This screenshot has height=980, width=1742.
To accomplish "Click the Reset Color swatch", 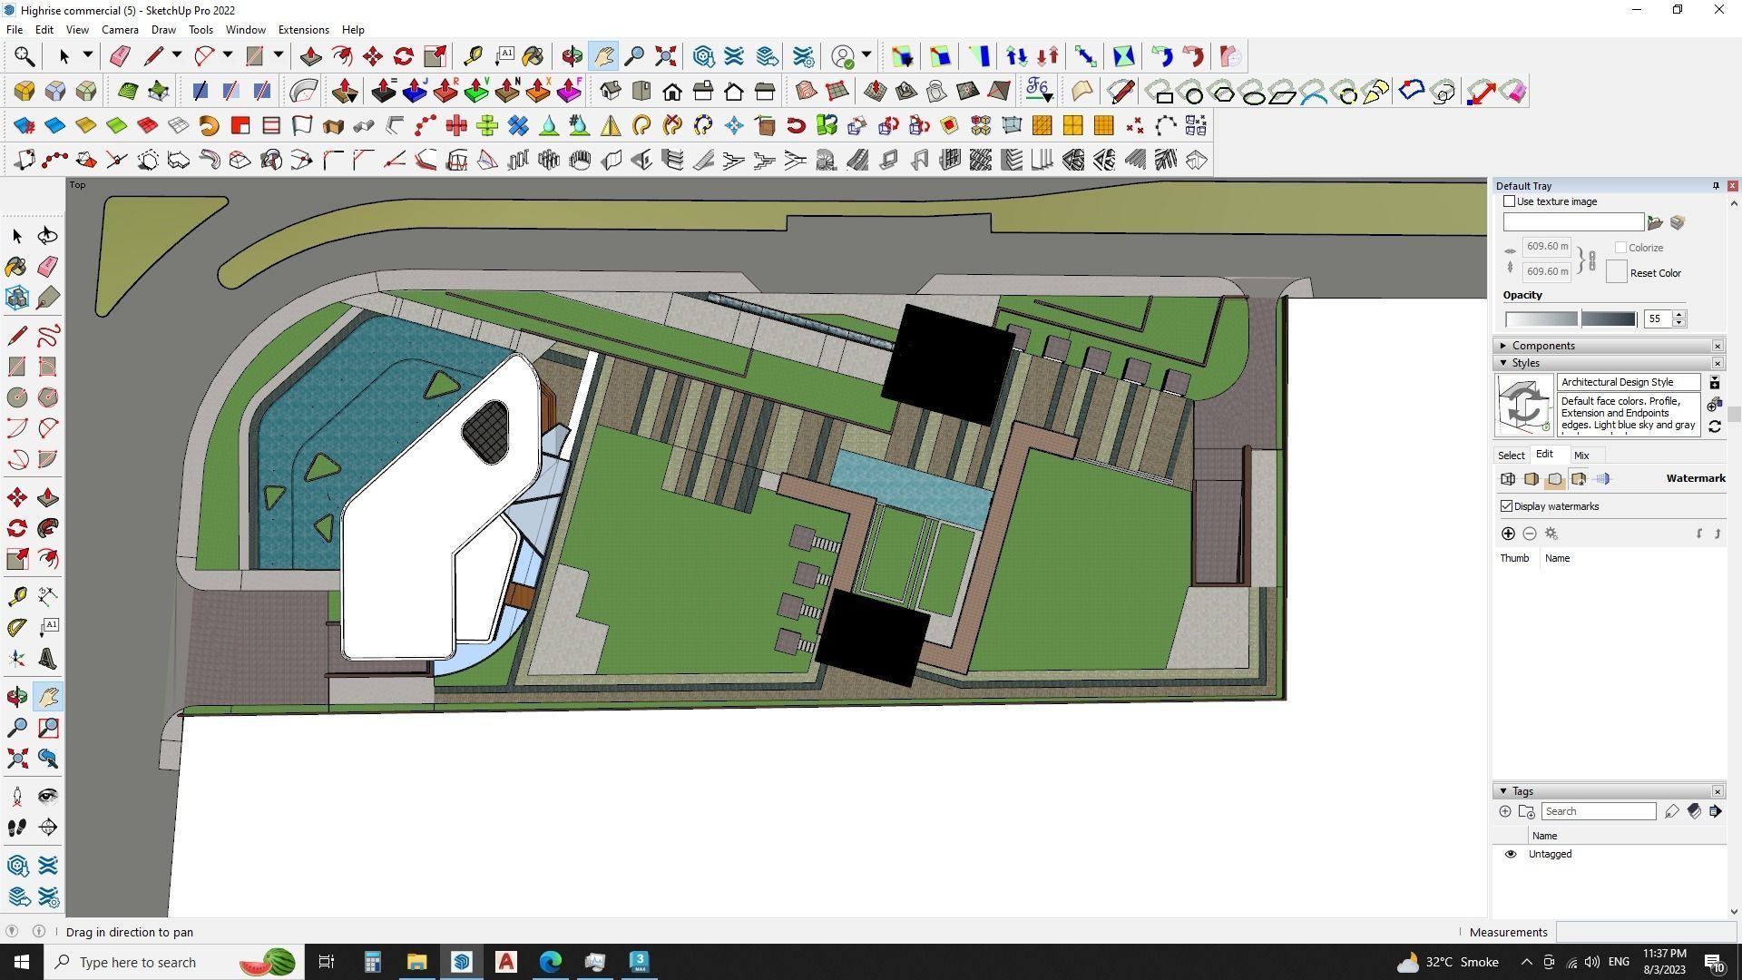I will click(x=1616, y=272).
